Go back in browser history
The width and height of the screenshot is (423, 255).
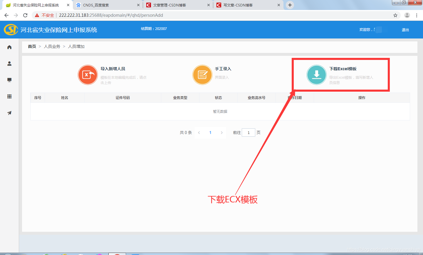click(6, 15)
